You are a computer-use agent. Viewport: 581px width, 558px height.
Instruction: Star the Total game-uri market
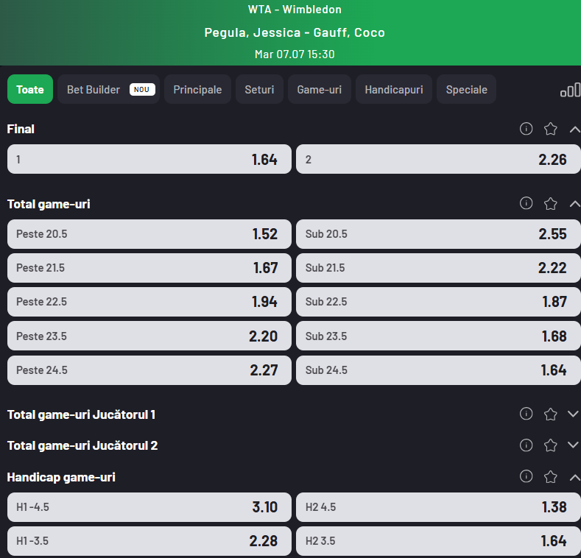point(550,203)
